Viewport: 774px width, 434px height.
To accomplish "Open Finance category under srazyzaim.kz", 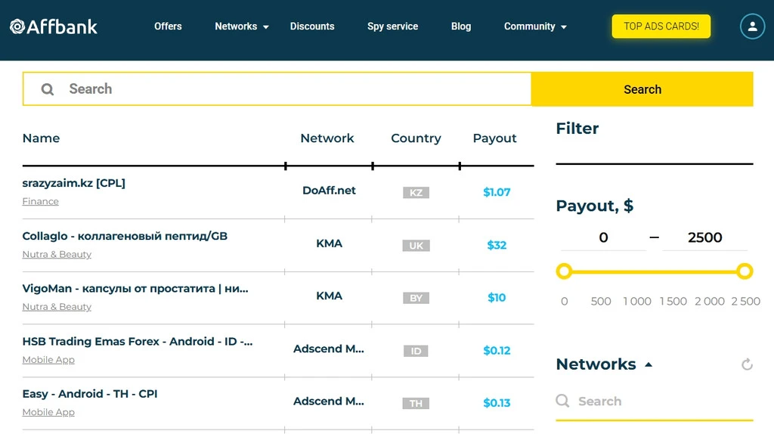I will coord(41,201).
